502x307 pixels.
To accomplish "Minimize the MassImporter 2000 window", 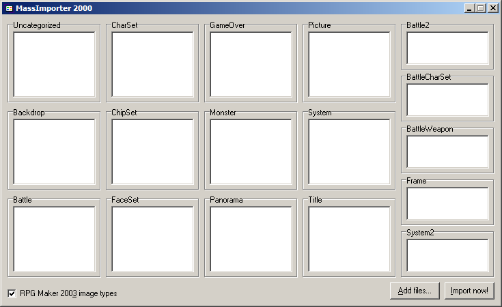I will 469,8.
